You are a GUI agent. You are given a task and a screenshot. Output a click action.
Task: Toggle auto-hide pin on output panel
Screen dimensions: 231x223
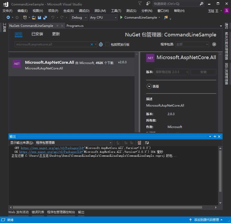tap(215, 137)
